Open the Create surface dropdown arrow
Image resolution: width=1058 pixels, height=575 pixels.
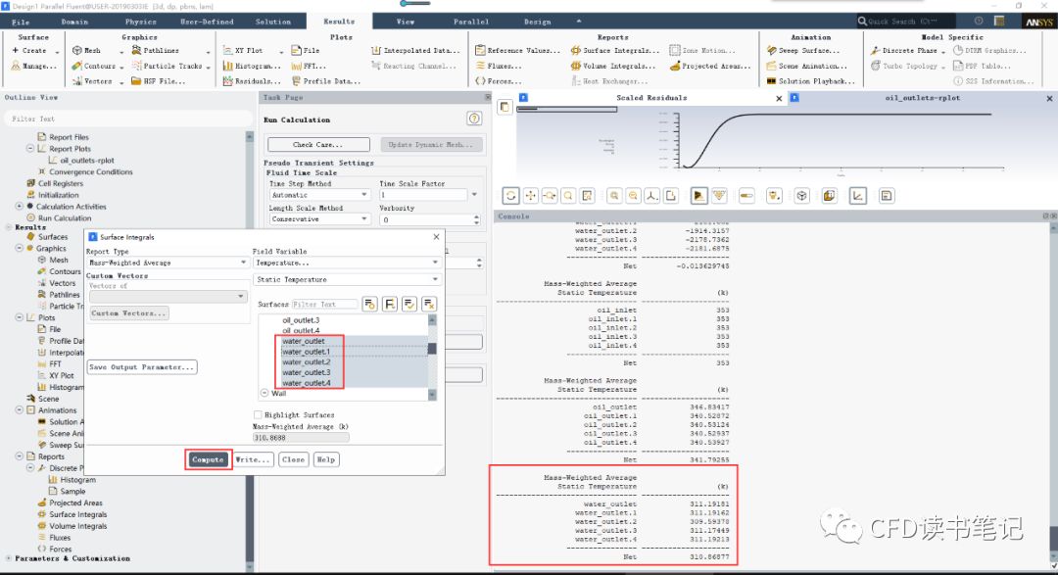click(57, 51)
